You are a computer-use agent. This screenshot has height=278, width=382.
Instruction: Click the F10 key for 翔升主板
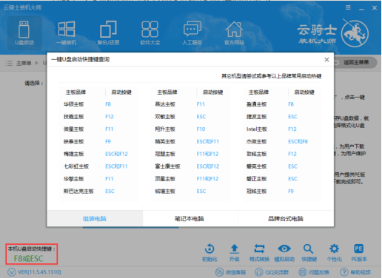201,129
